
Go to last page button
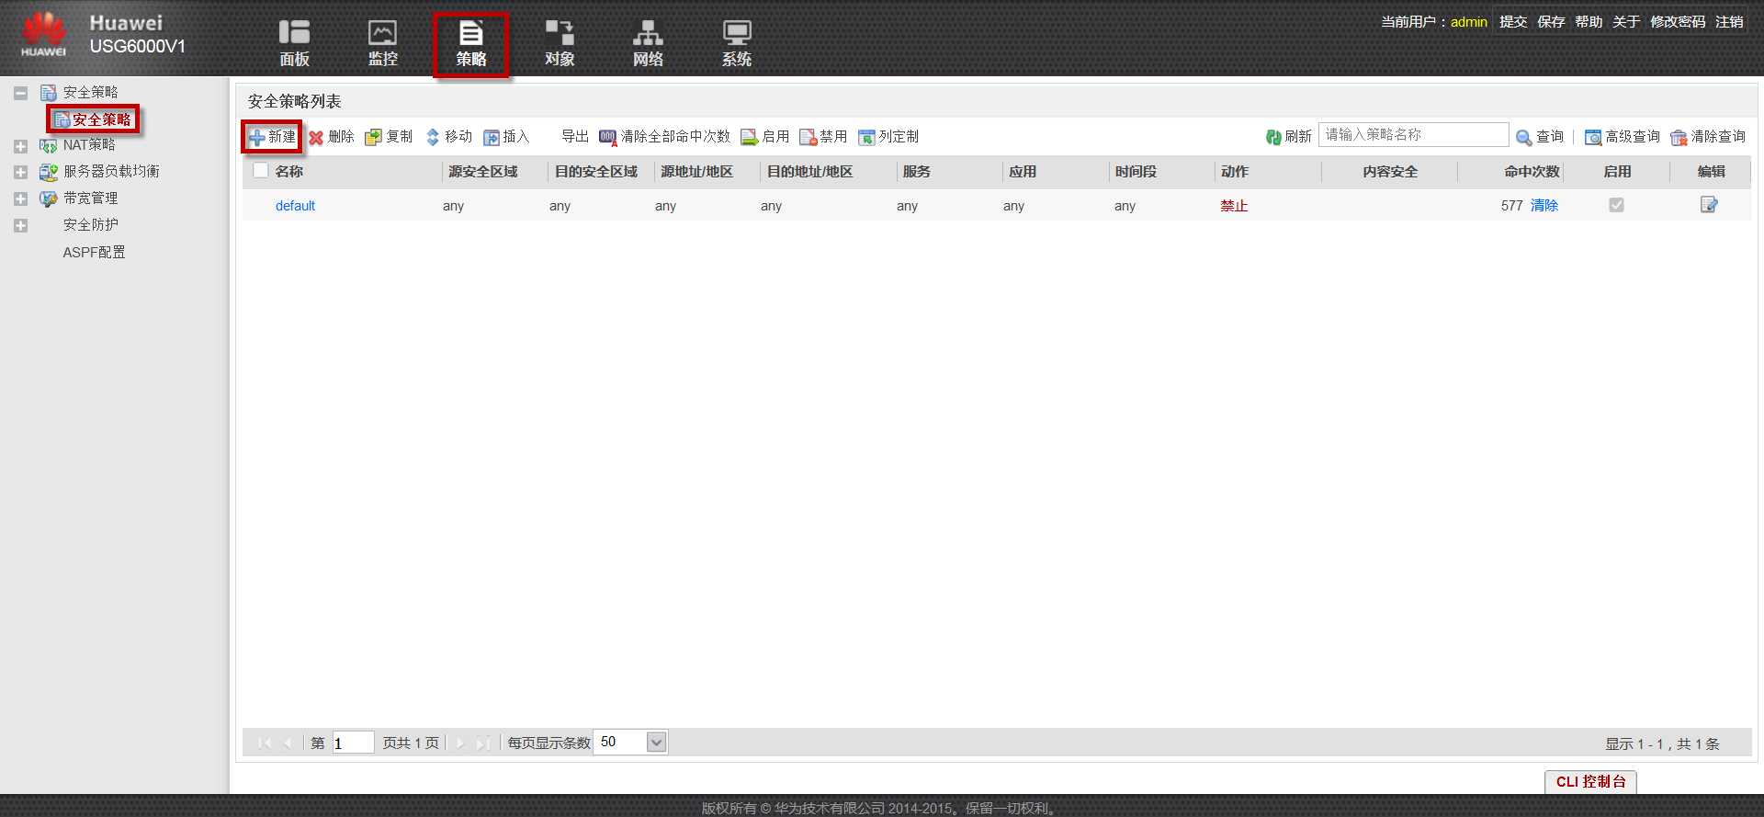click(x=483, y=743)
